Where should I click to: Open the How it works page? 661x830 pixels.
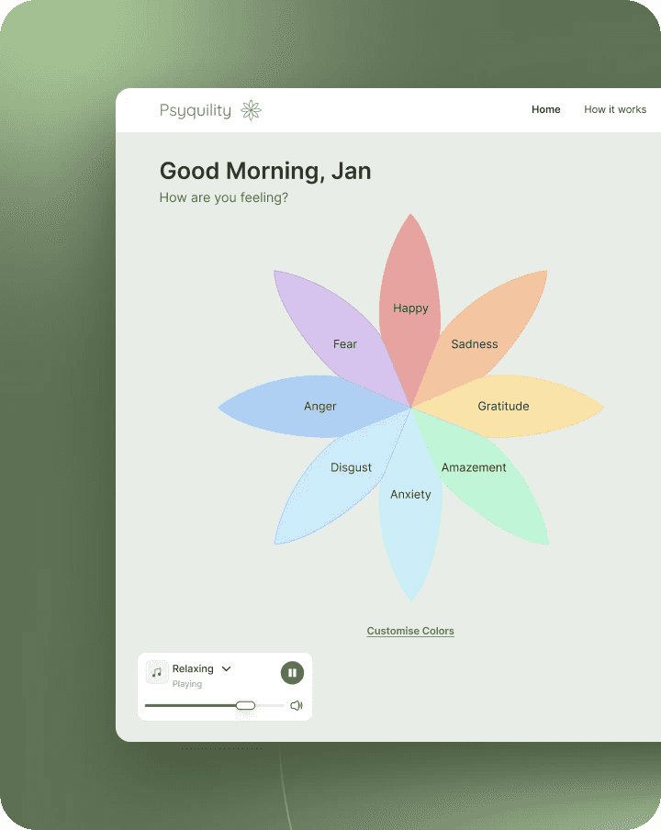(x=615, y=109)
